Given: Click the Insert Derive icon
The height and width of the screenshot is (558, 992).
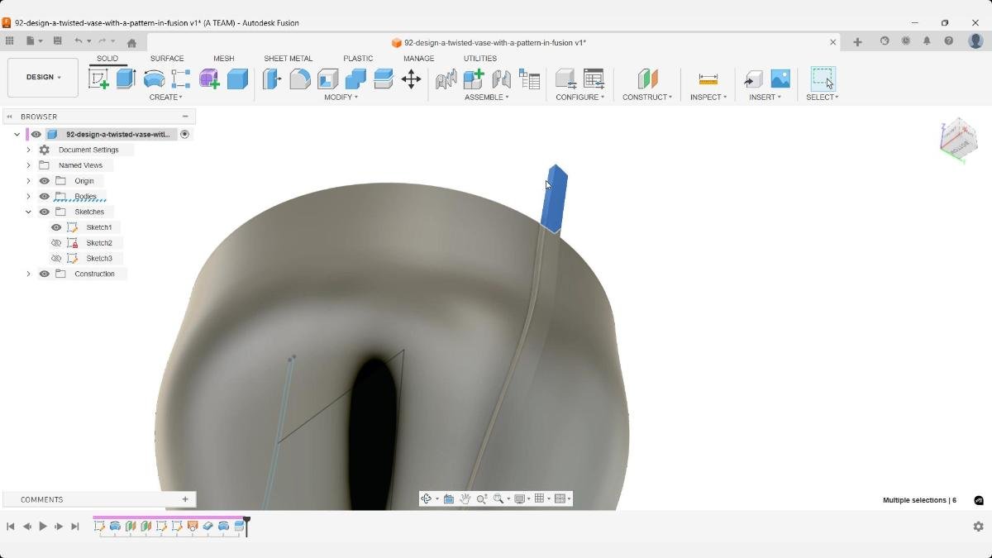Looking at the screenshot, I should (x=753, y=79).
